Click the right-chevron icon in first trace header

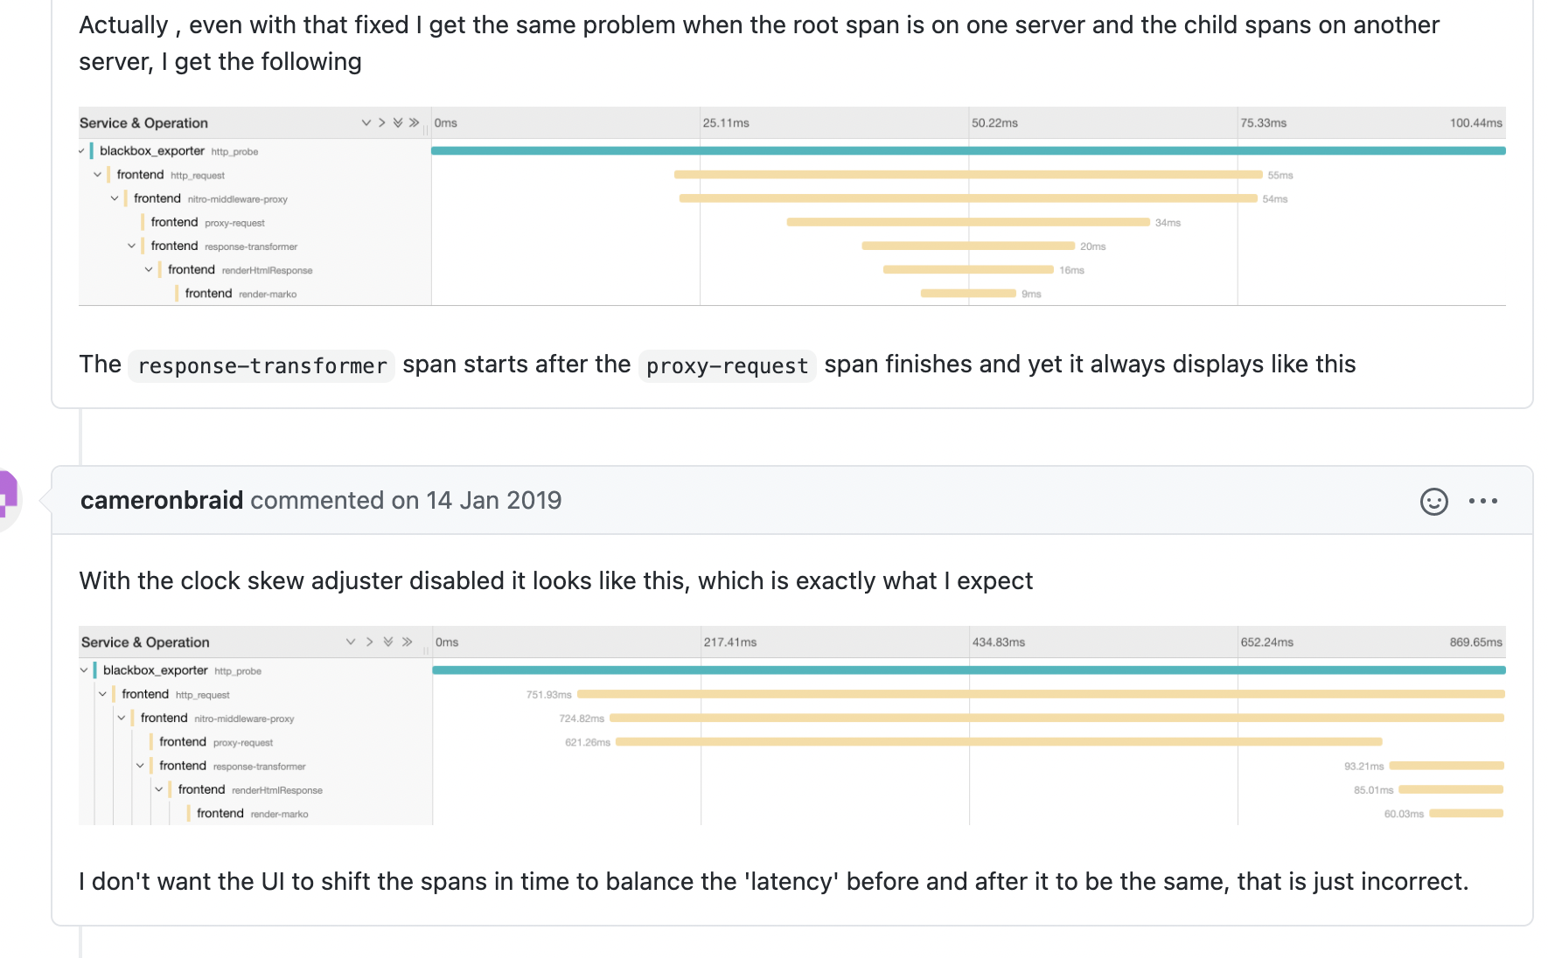pyautogui.click(x=383, y=122)
